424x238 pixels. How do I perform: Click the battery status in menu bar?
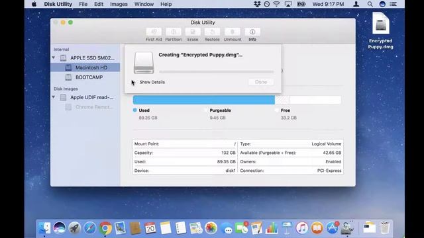[301, 4]
